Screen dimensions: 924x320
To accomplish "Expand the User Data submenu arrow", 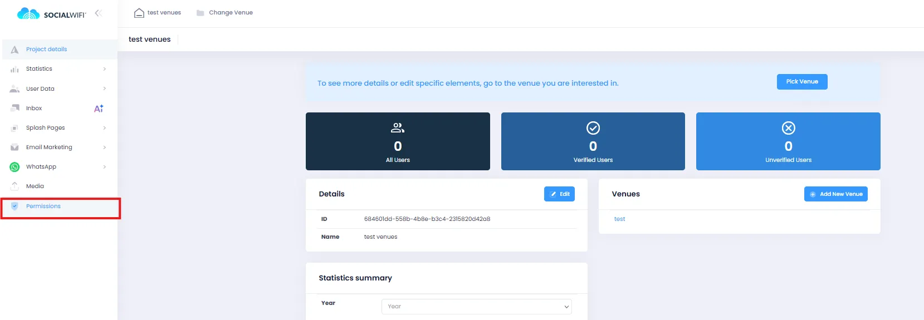I will tap(104, 88).
